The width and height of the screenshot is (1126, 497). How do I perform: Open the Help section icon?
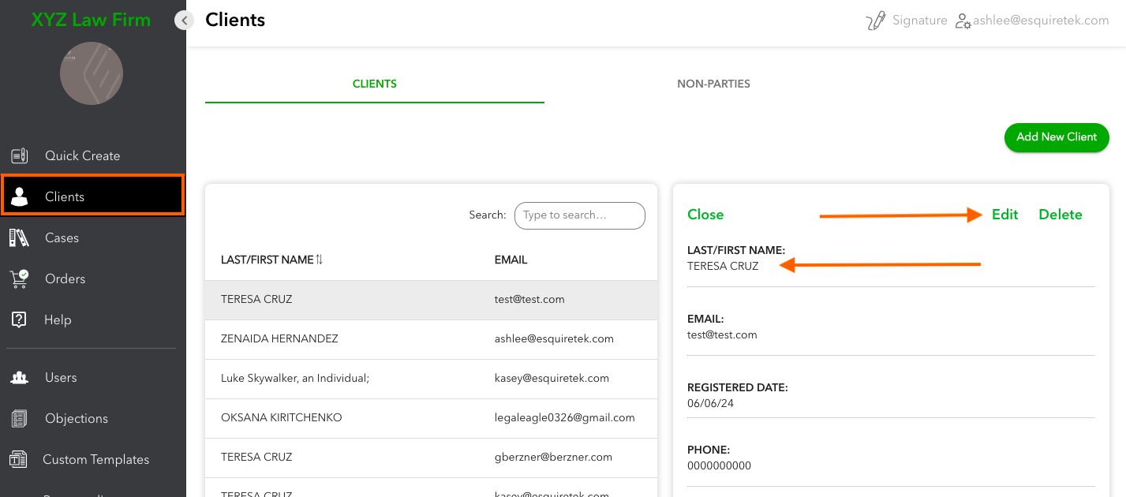19,319
